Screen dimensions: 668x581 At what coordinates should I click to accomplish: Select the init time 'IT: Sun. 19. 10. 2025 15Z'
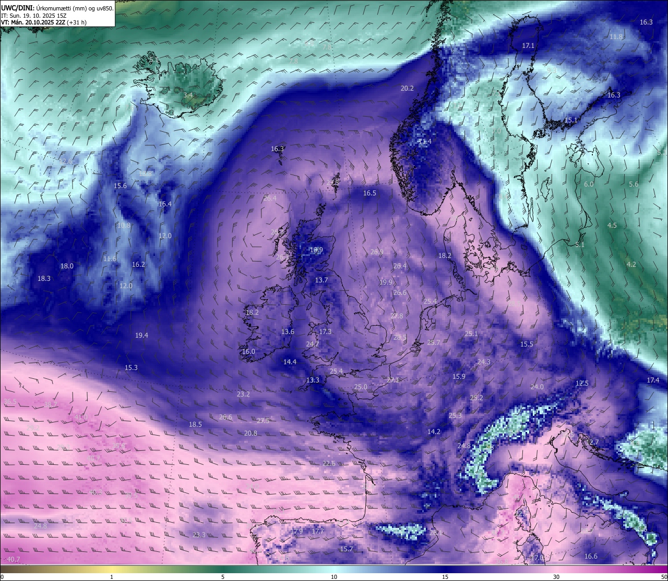coord(34,16)
